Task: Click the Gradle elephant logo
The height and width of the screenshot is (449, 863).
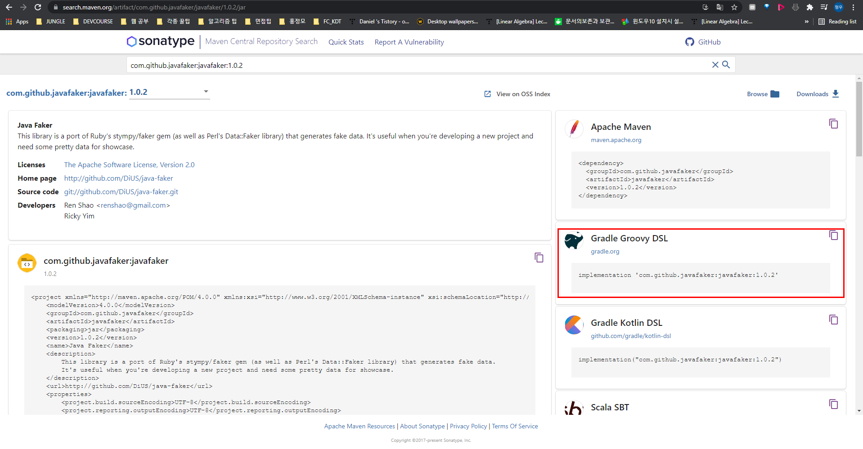Action: 574,240
